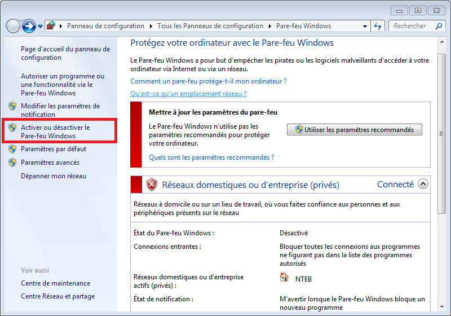
Task: Open Autoriser un programme ou une fonctionnalité link
Action: point(63,85)
